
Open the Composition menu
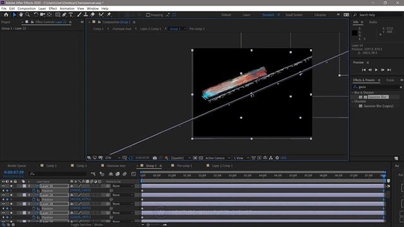tap(27, 8)
